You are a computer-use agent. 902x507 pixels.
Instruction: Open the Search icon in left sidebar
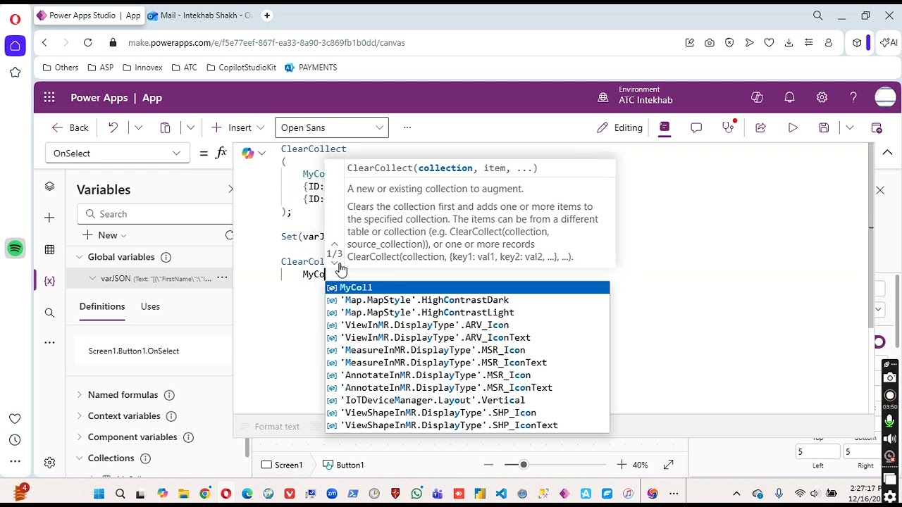tap(49, 313)
